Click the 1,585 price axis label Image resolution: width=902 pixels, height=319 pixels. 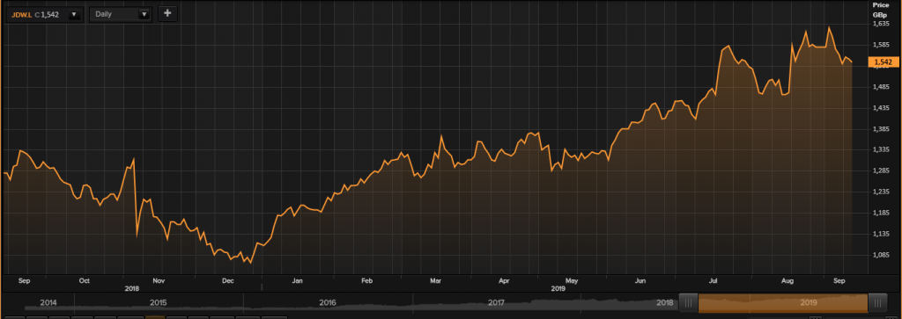point(881,46)
